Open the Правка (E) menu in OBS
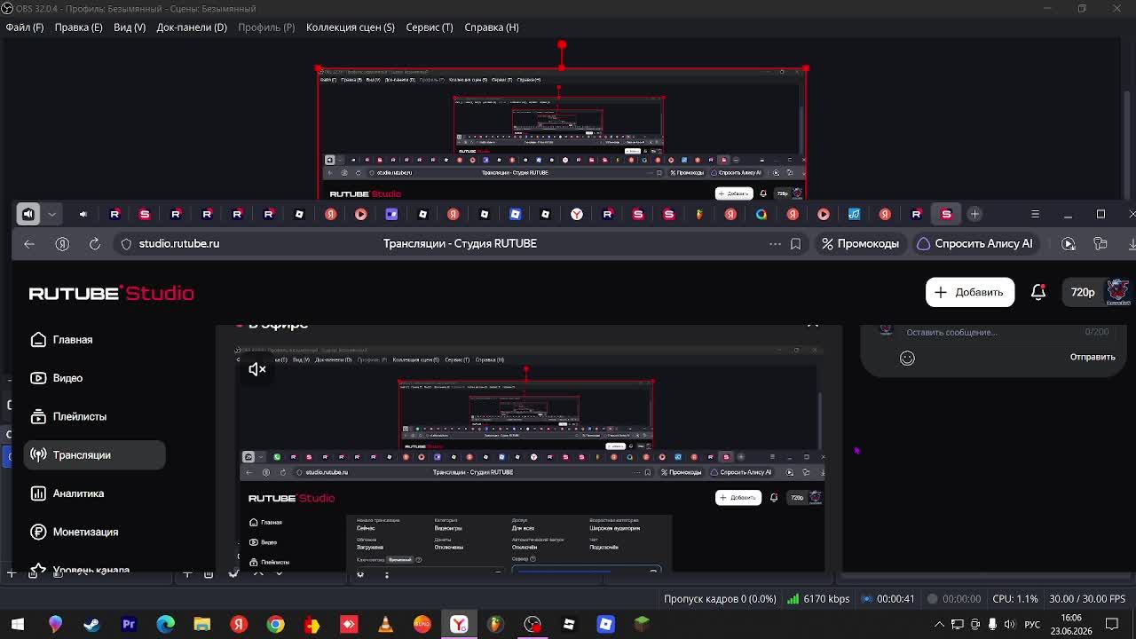The width and height of the screenshot is (1136, 639). point(78,27)
